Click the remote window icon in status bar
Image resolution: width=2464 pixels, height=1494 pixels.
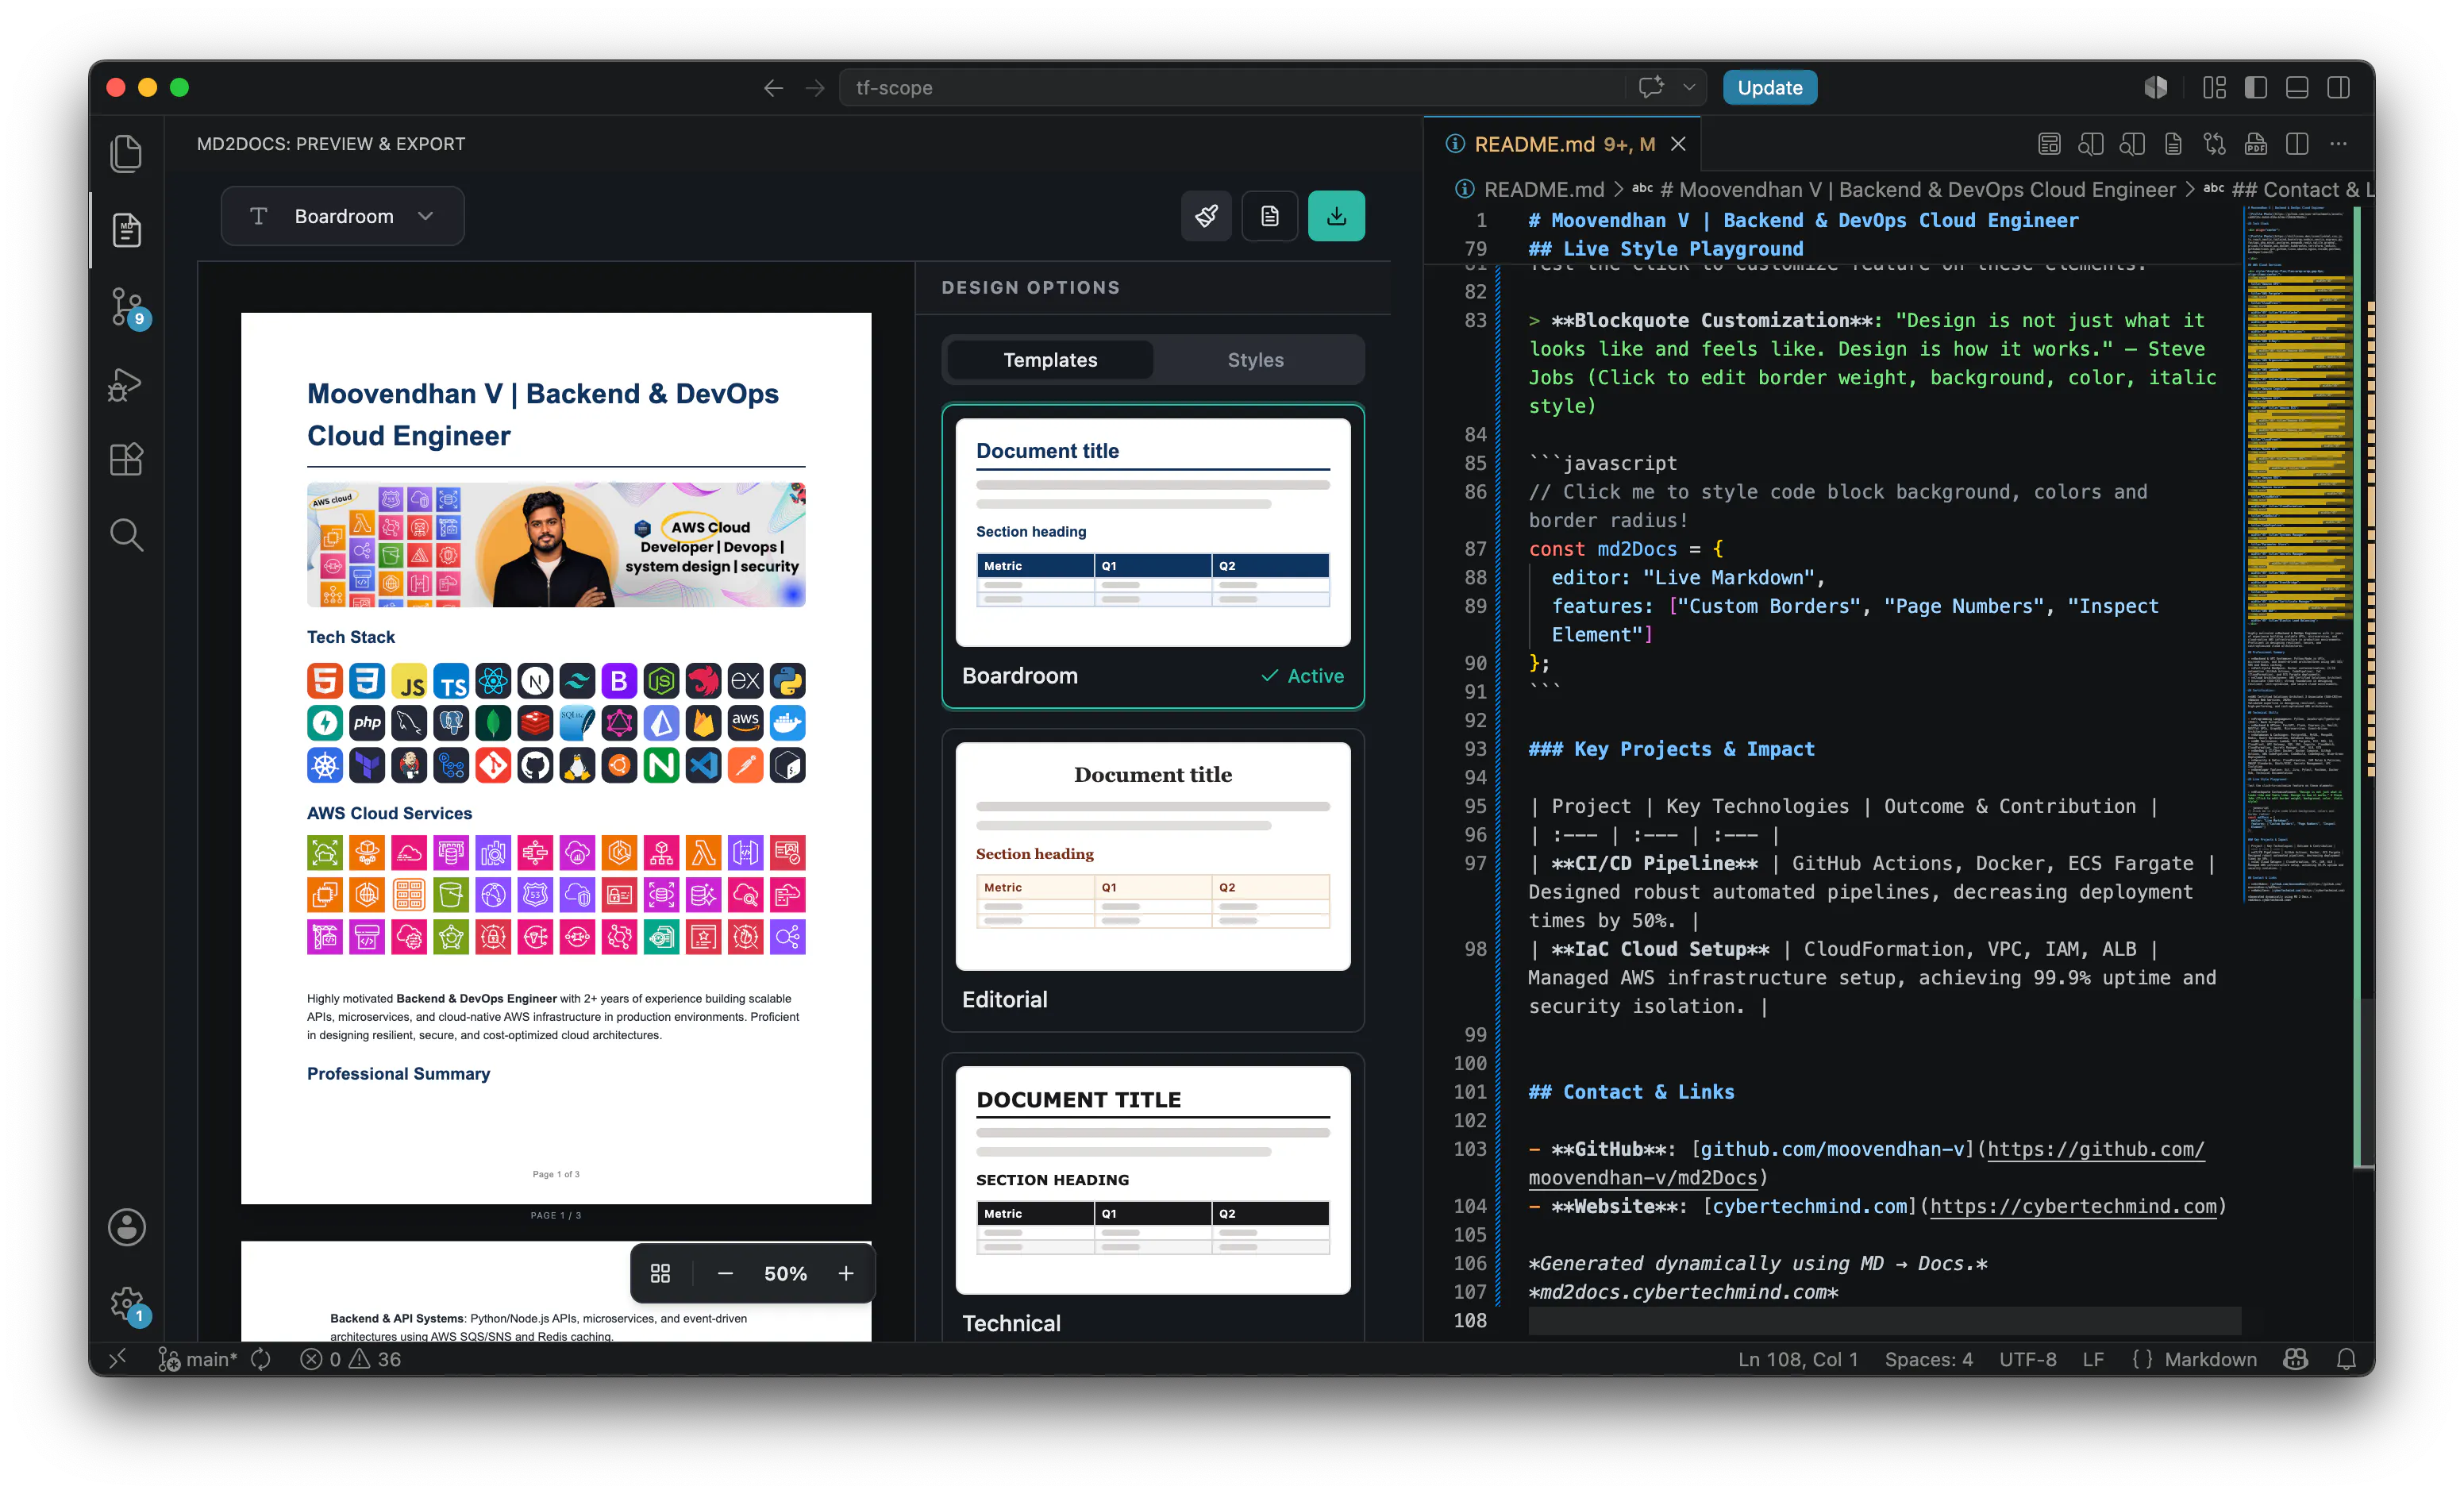point(118,1358)
